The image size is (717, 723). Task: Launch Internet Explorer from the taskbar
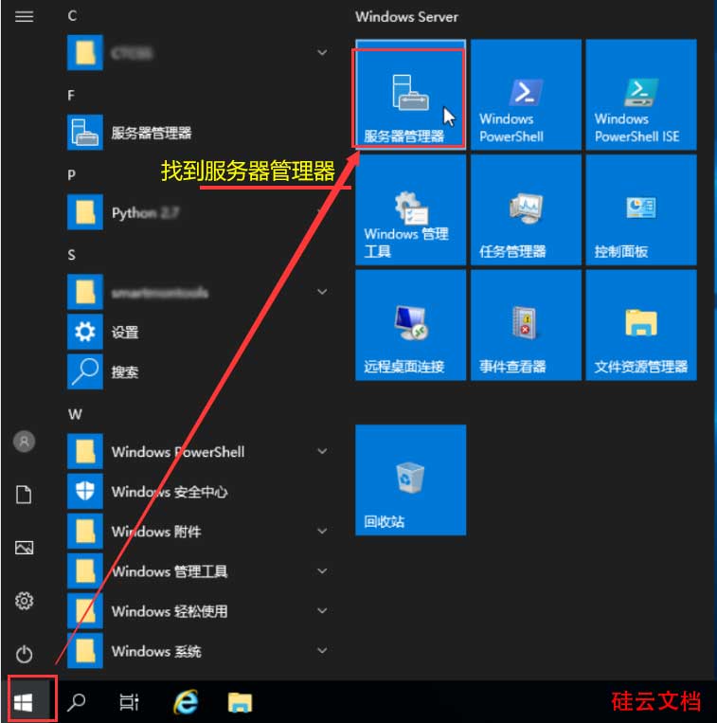point(186,703)
